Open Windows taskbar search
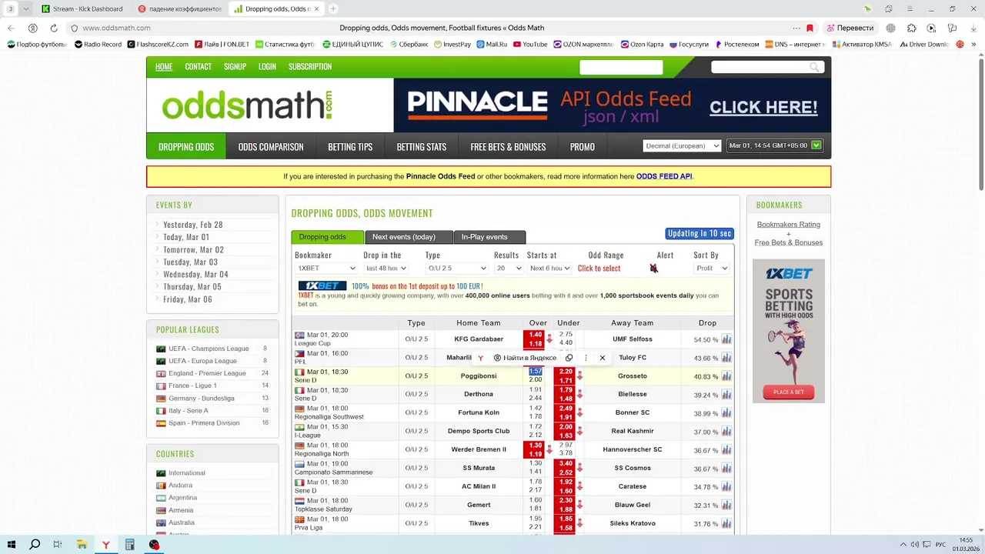985x554 pixels. (x=35, y=544)
